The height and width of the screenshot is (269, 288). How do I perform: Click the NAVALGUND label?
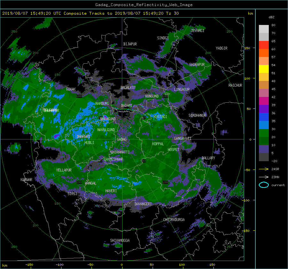pos(106,130)
